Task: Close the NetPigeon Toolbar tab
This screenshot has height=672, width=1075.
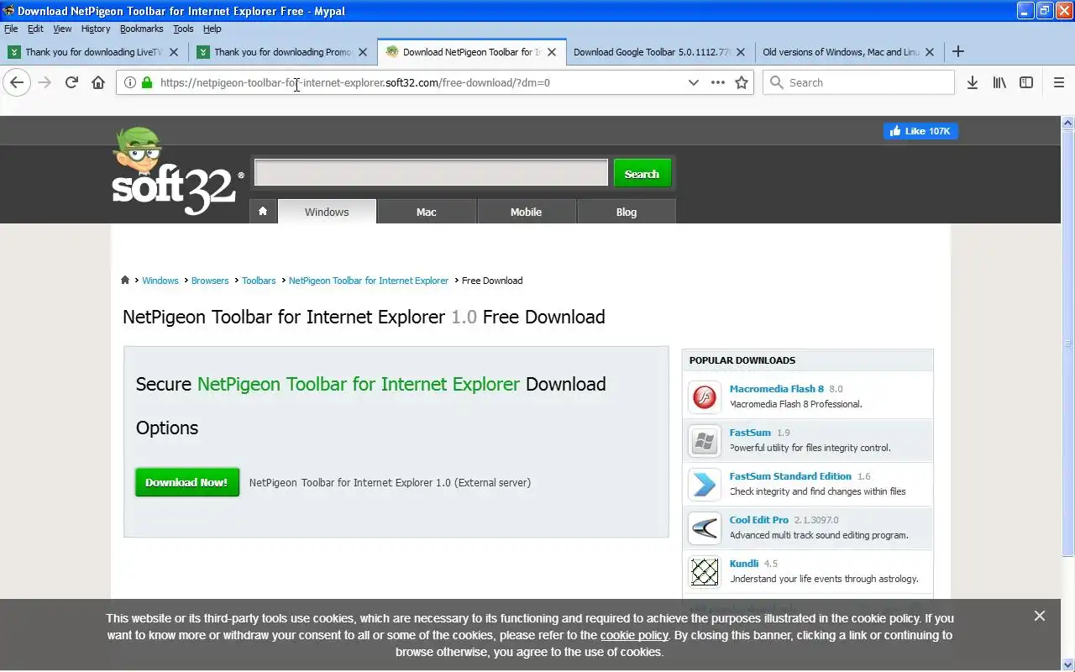Action: 552,51
